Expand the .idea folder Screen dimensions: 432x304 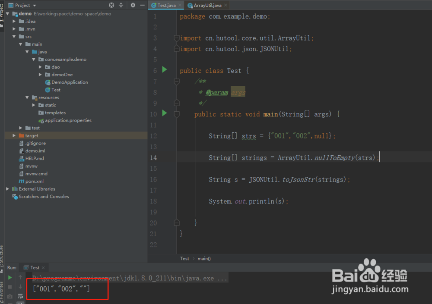(14, 21)
